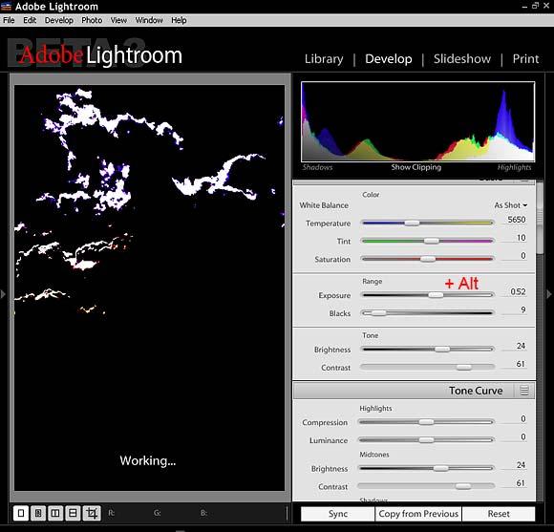554x532 pixels.
Task: Click the histogram display
Action: (417, 121)
